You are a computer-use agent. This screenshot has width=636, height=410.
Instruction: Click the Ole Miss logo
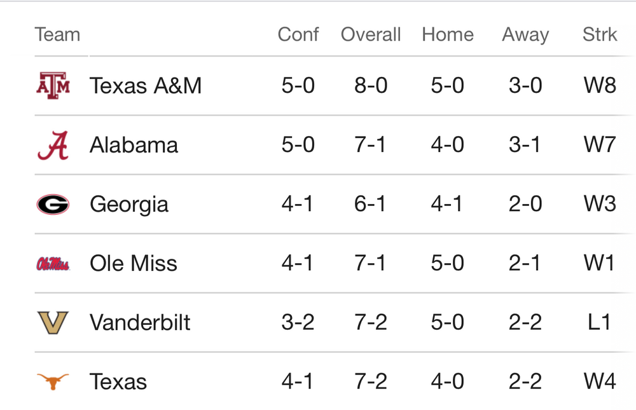[x=53, y=263]
